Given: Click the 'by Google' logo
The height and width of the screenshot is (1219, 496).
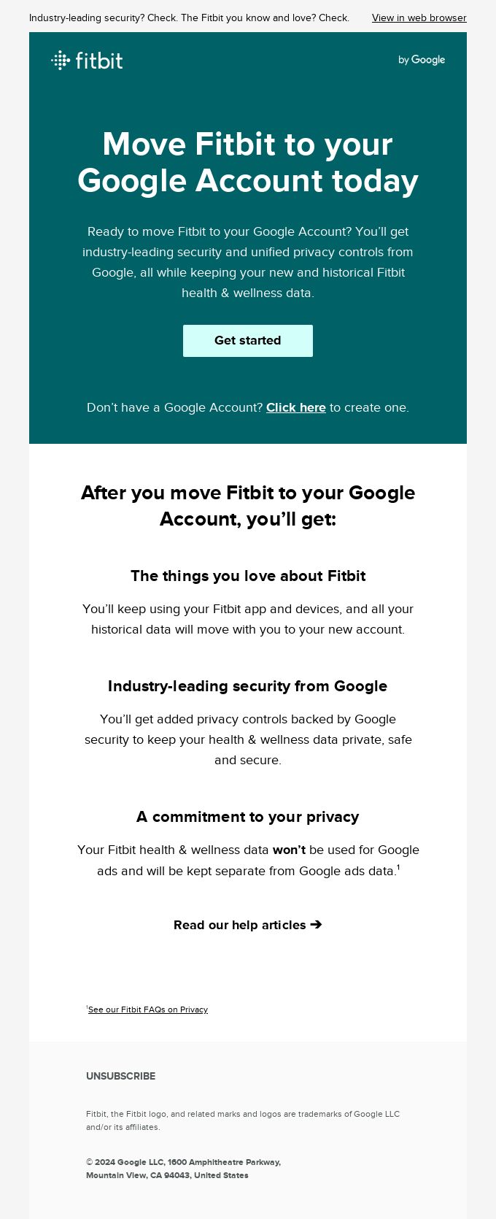Looking at the screenshot, I should click(422, 60).
